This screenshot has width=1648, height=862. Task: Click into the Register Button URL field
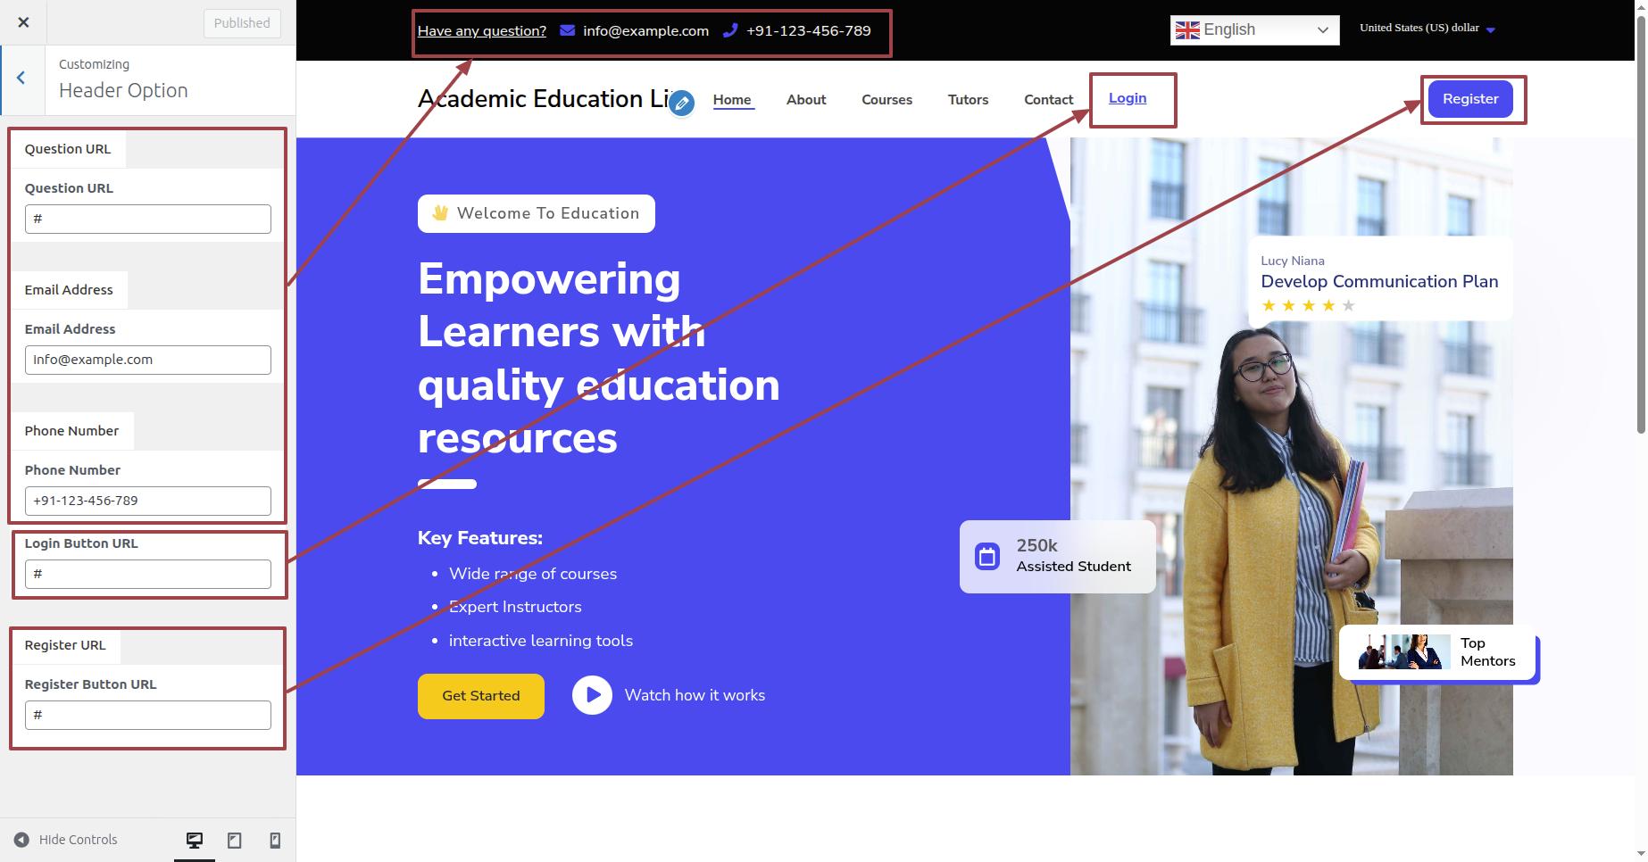(148, 716)
